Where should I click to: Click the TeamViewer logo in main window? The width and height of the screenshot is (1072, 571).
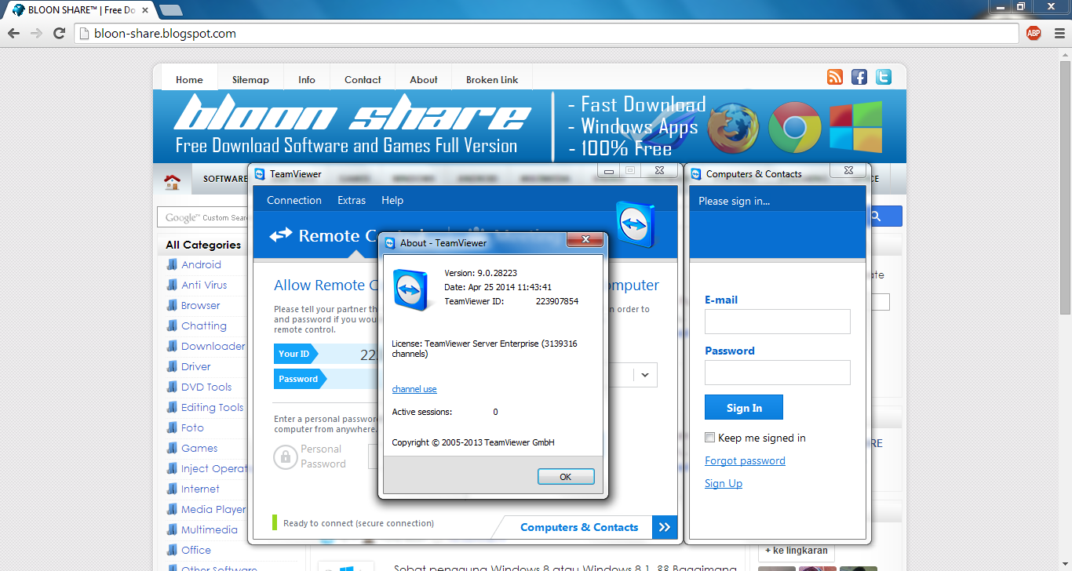pos(635,224)
